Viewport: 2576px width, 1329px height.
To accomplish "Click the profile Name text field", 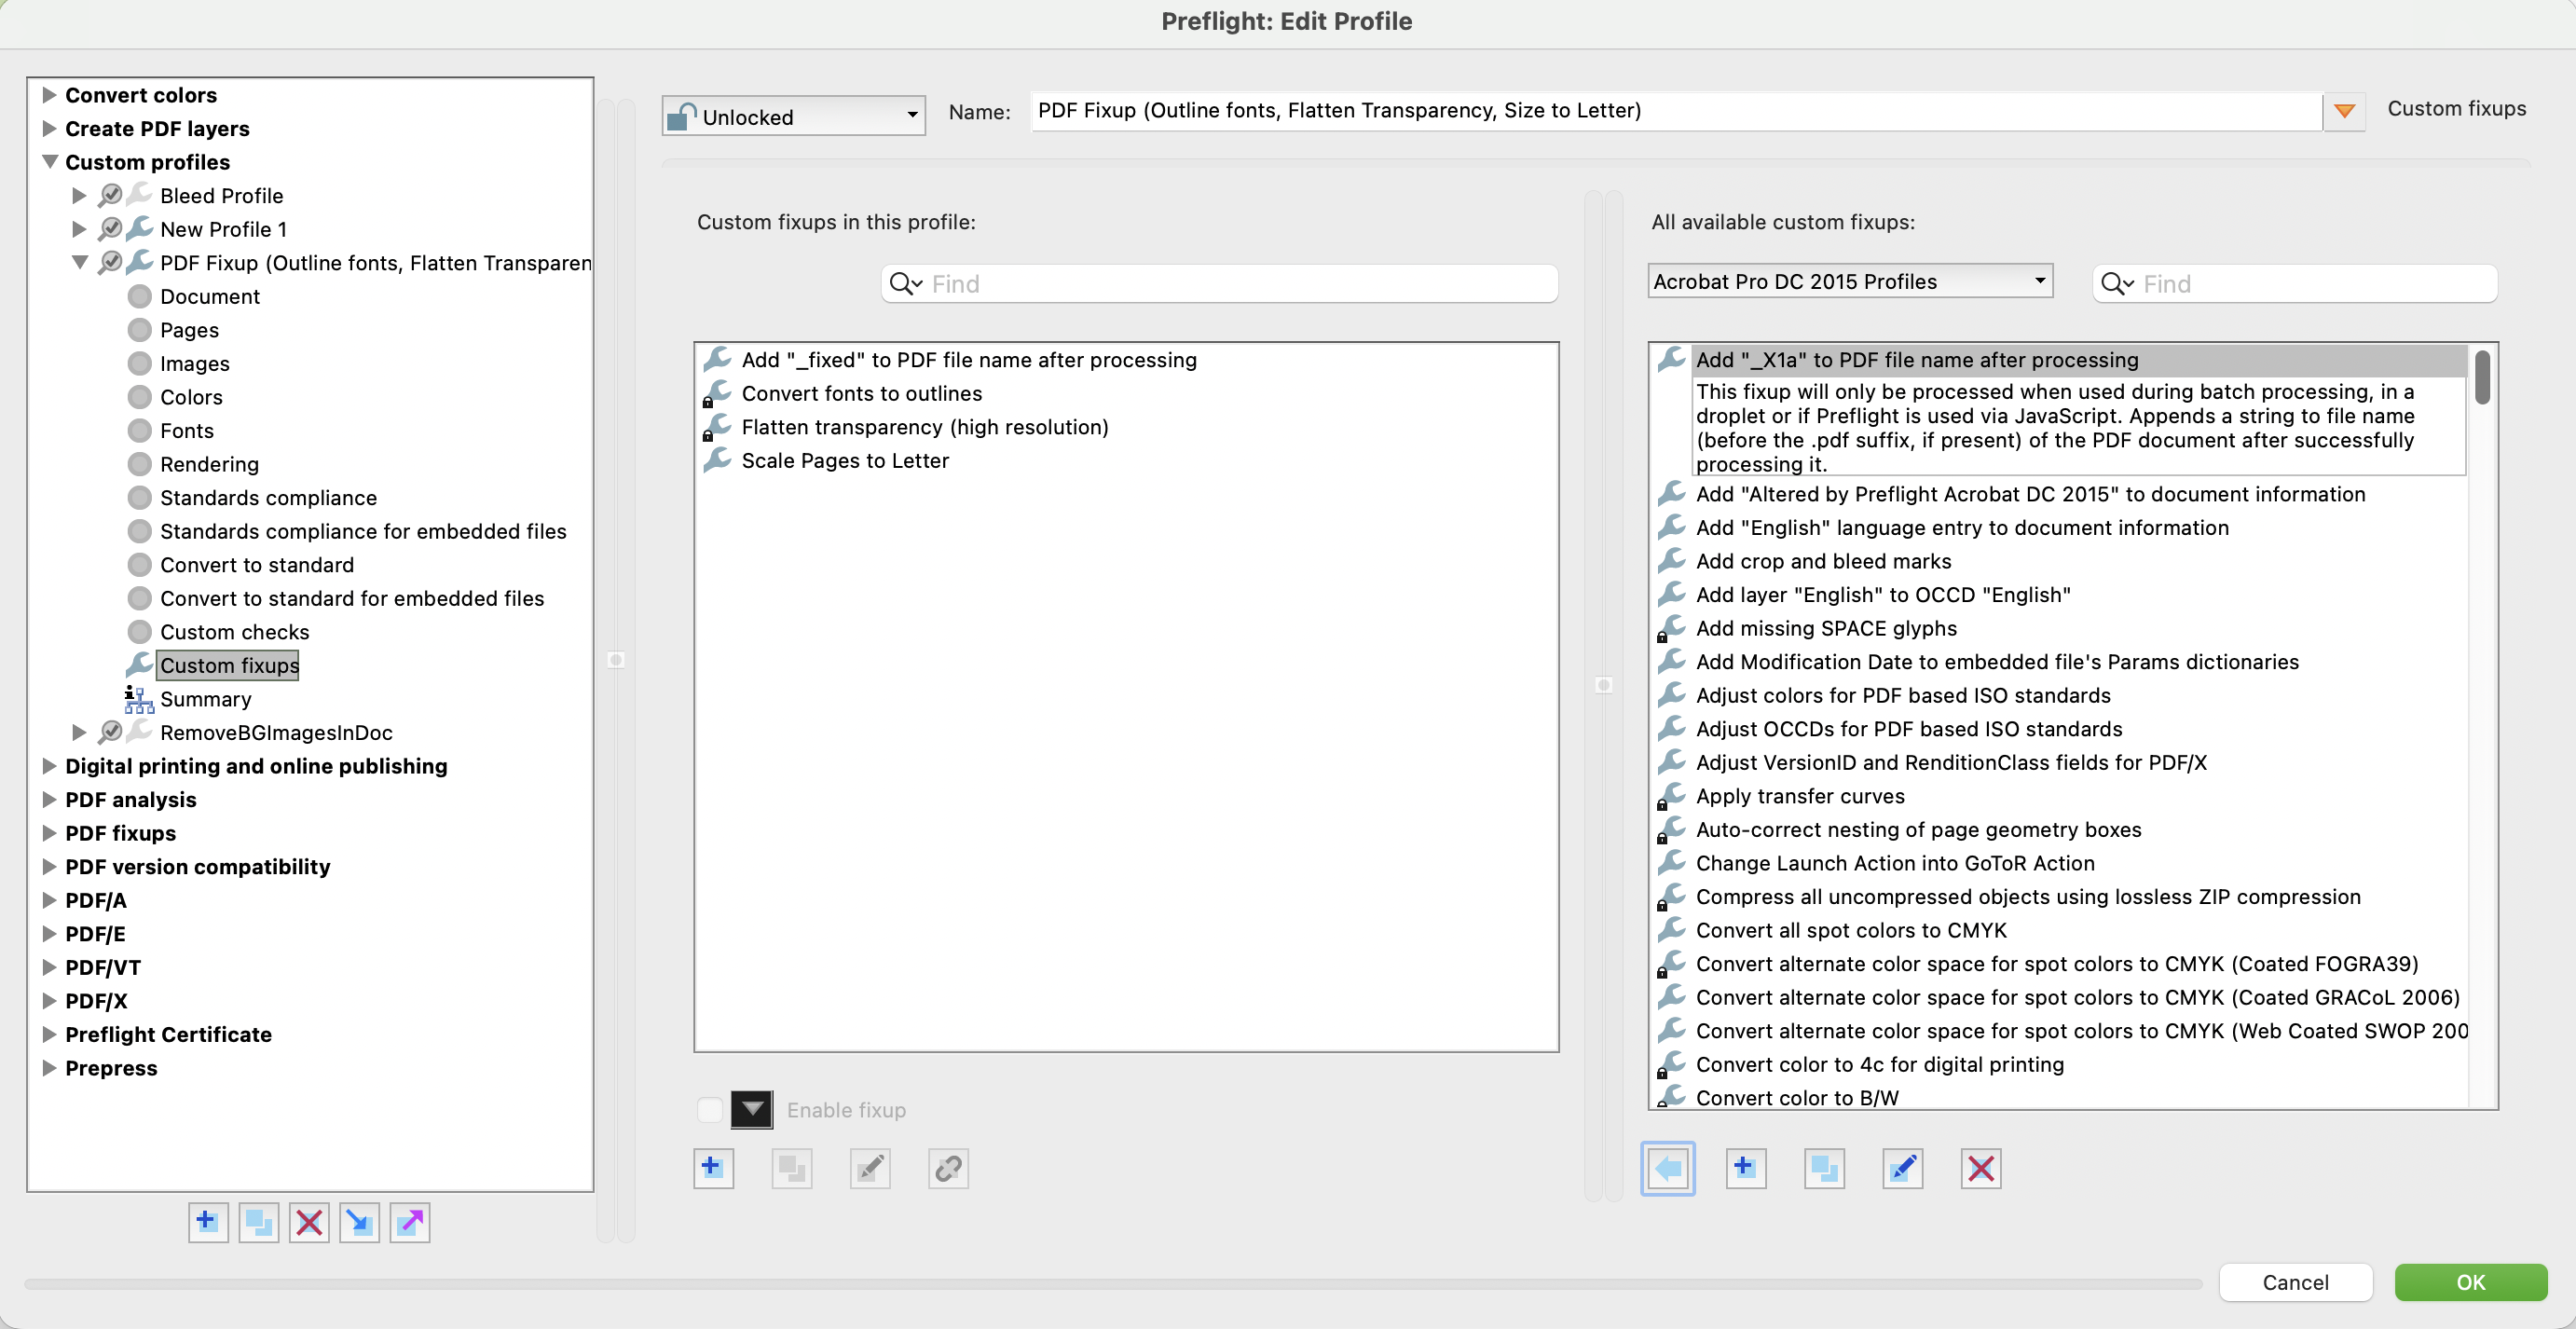I will tap(1675, 111).
